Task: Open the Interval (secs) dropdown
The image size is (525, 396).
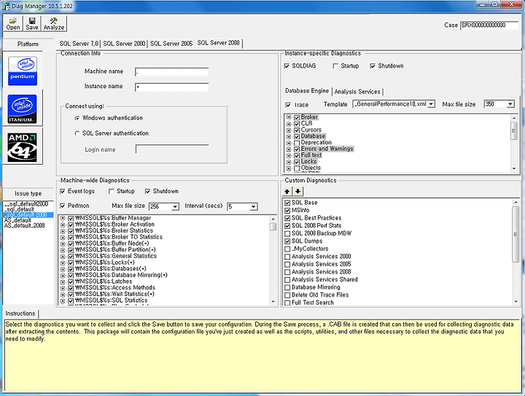Action: pos(254,206)
